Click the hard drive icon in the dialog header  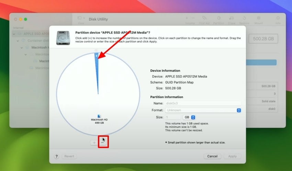click(63, 38)
